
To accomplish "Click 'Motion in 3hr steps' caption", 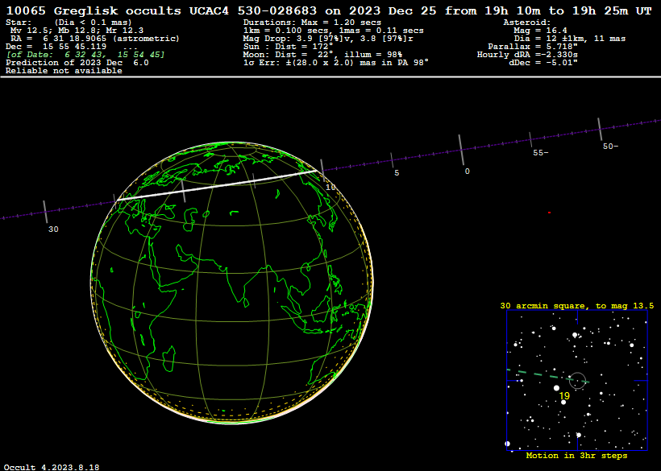I will tap(576, 456).
